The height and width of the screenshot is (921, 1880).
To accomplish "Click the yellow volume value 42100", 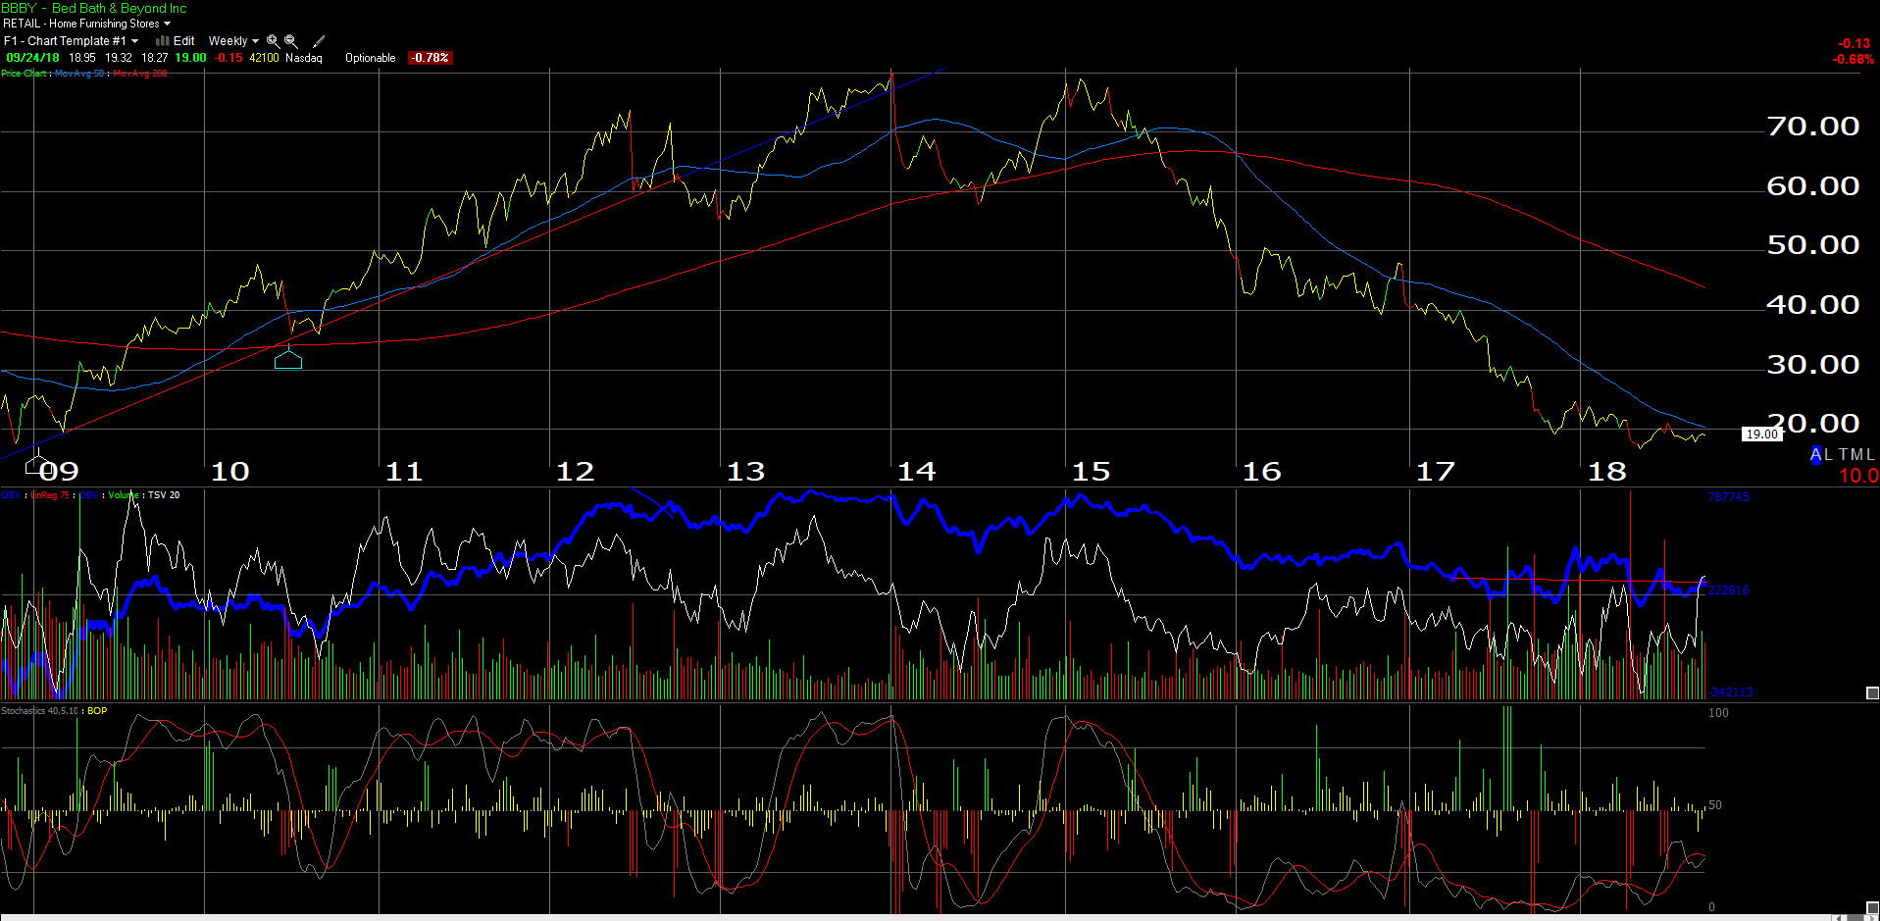I will tap(265, 58).
